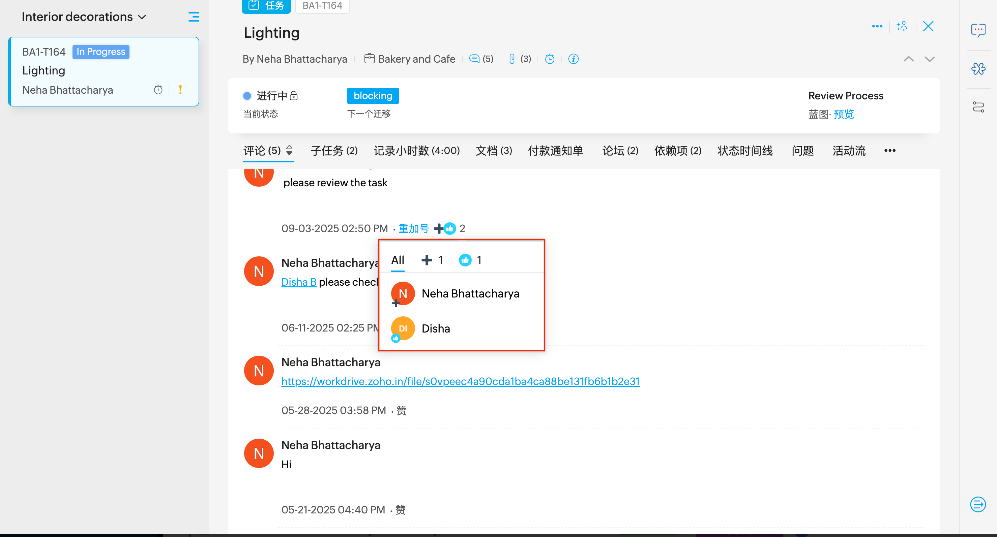Viewport: 997px width, 537px height.
Task: Click the comments bubble icon in header
Action: 474,59
